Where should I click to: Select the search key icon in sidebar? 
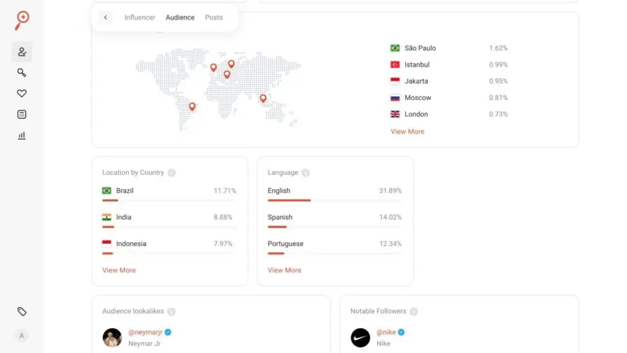(22, 73)
